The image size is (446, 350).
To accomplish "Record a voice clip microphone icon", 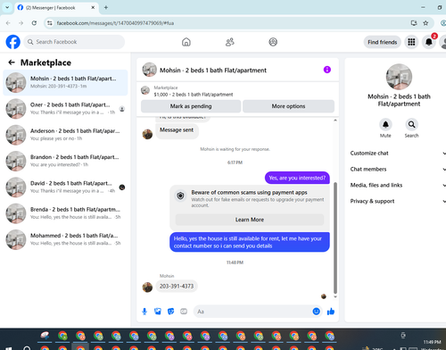I will pyautogui.click(x=145, y=312).
